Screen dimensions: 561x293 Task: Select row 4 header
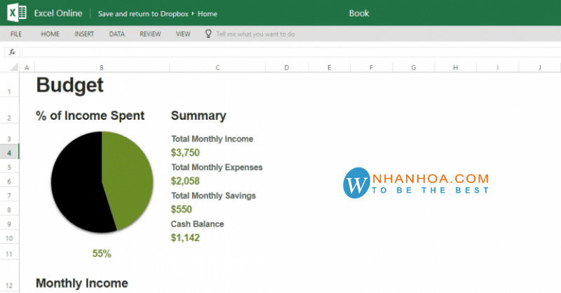[9, 152]
